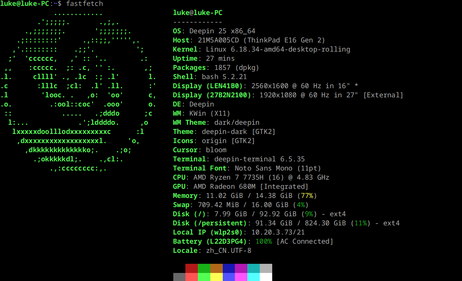Click the dark gray color block in bottom row
This screenshot has height=281, width=462.
179,277
